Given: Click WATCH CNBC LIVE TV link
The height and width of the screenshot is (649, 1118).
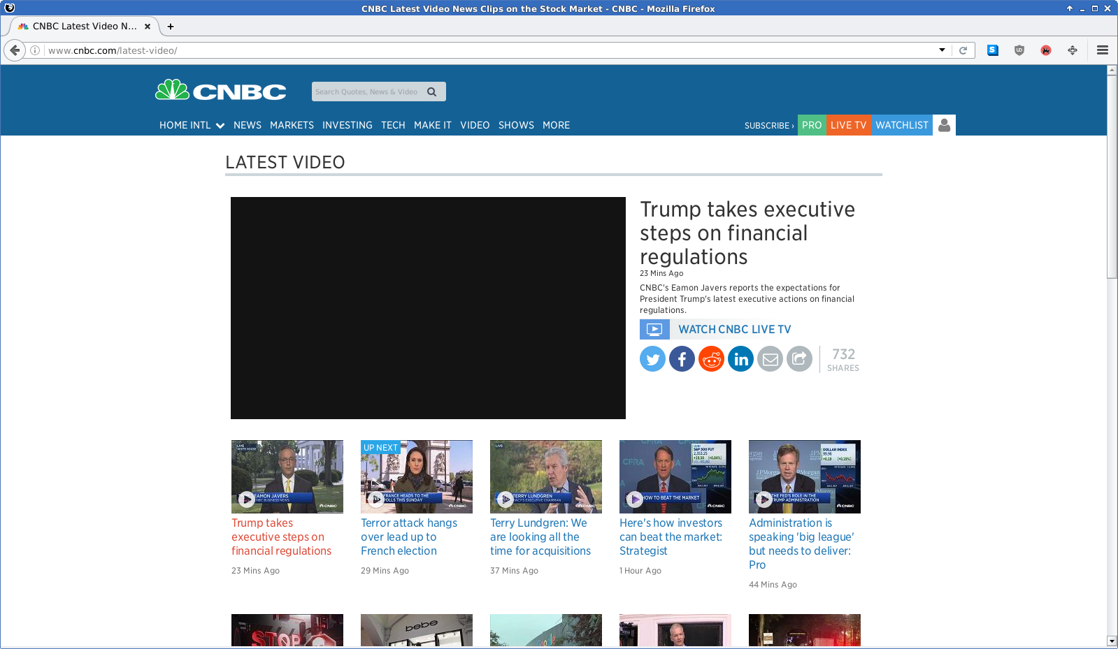Looking at the screenshot, I should 735,330.
